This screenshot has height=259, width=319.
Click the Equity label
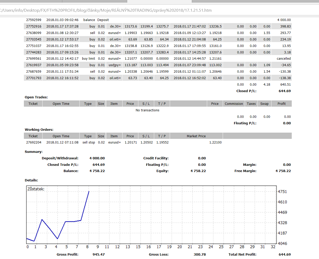[162, 171]
